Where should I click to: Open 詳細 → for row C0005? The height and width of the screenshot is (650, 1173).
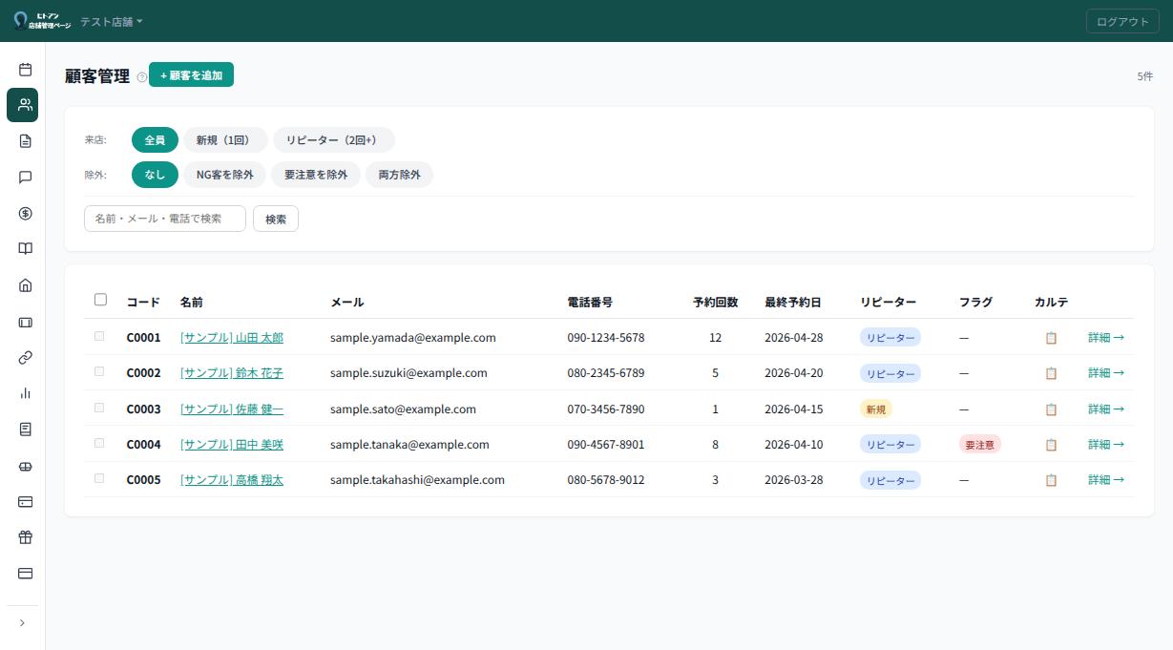click(1106, 480)
